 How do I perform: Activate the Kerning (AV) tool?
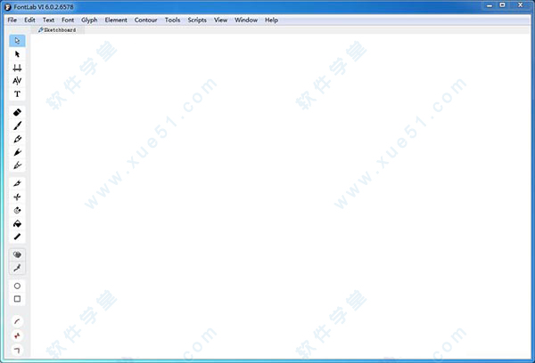point(17,81)
